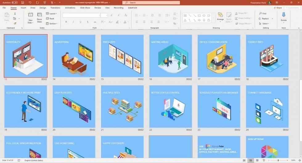Select the oval shape in gallery
The height and width of the screenshot is (163, 302).
pyautogui.click(x=204, y=16)
